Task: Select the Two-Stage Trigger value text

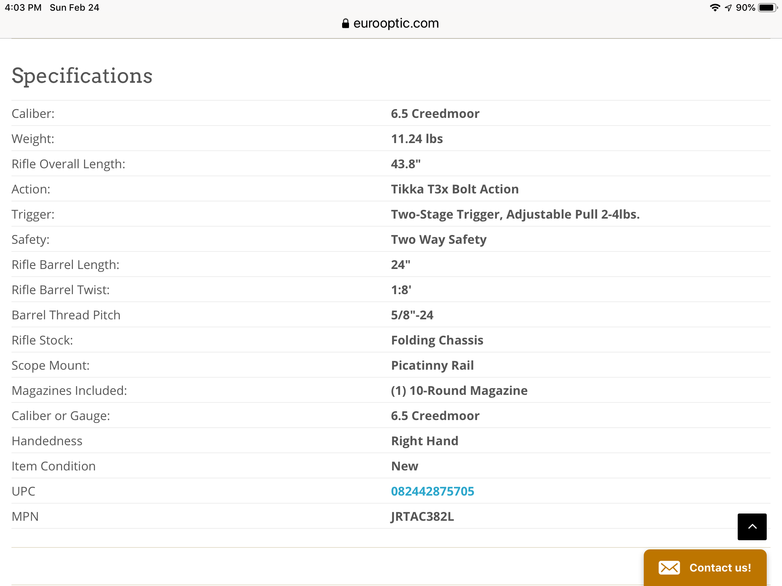Action: coord(515,214)
